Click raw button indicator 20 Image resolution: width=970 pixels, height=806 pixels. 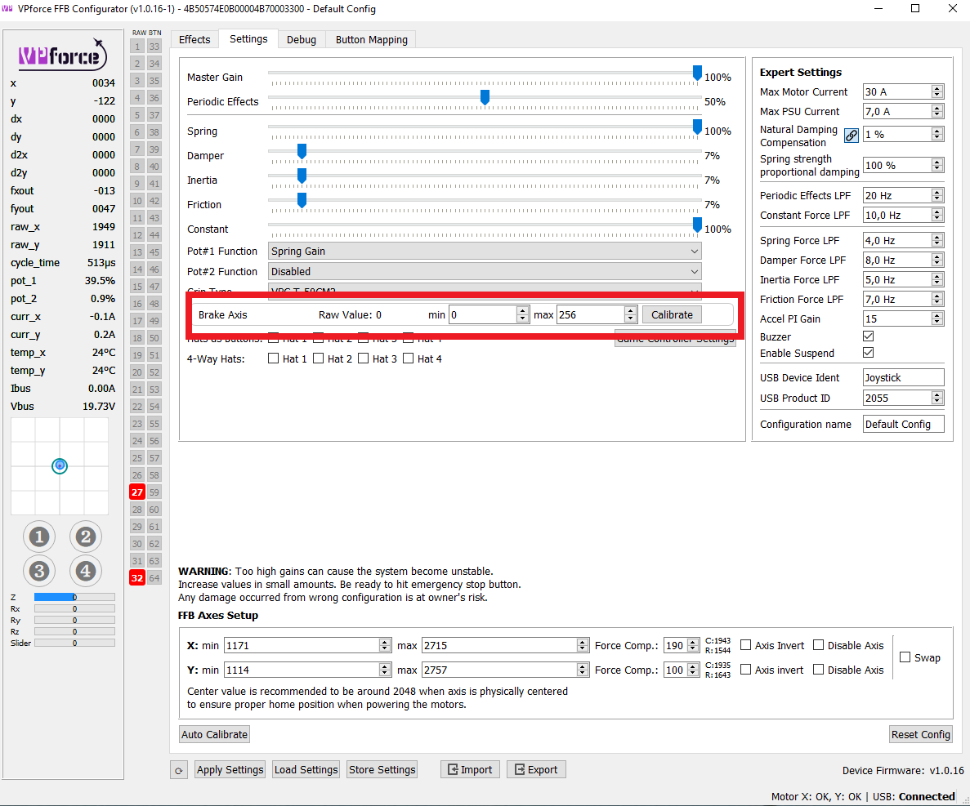click(137, 372)
